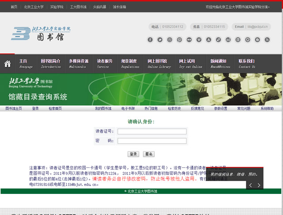Click the Delicious checkered icon
Screen dimensions: 283x215
tap(218, 40)
